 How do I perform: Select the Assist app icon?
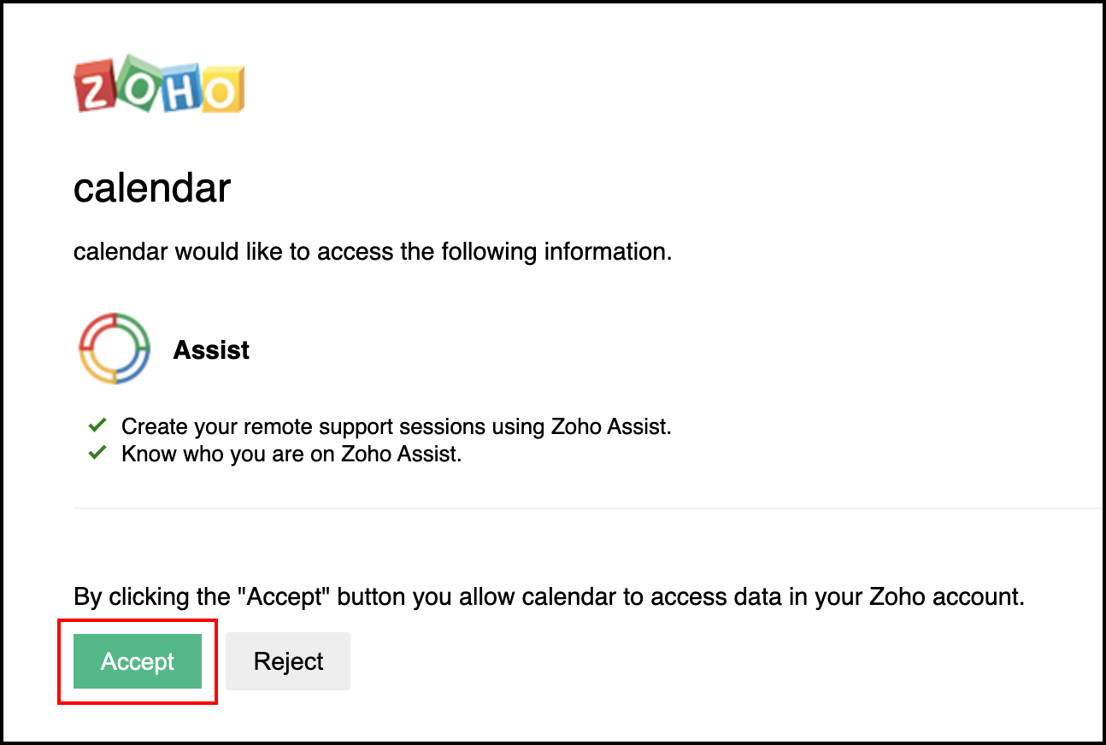click(x=115, y=349)
